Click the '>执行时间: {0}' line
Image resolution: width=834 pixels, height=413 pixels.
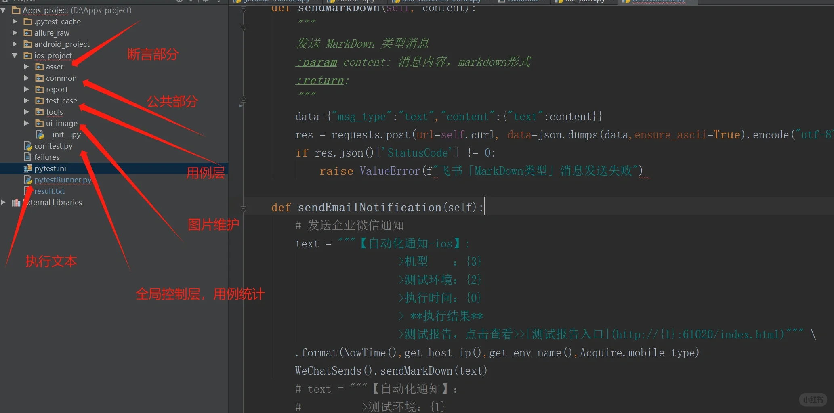tap(439, 298)
